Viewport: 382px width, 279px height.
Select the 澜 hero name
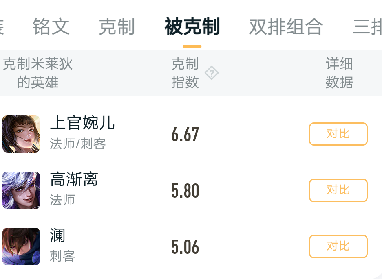(x=57, y=235)
